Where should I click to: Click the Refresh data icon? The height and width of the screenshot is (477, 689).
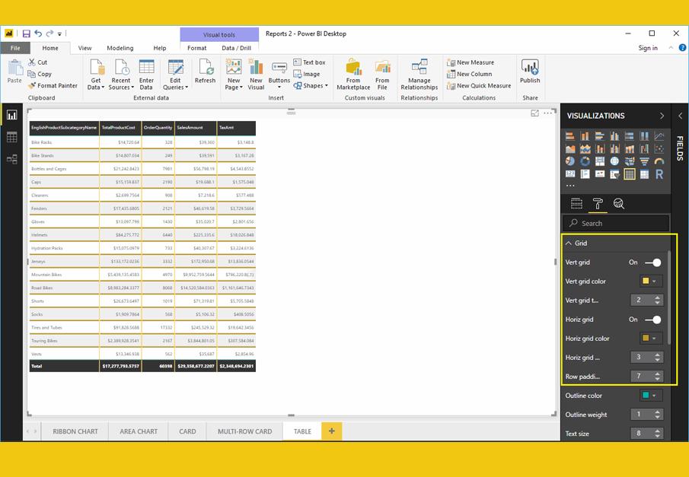tap(205, 71)
